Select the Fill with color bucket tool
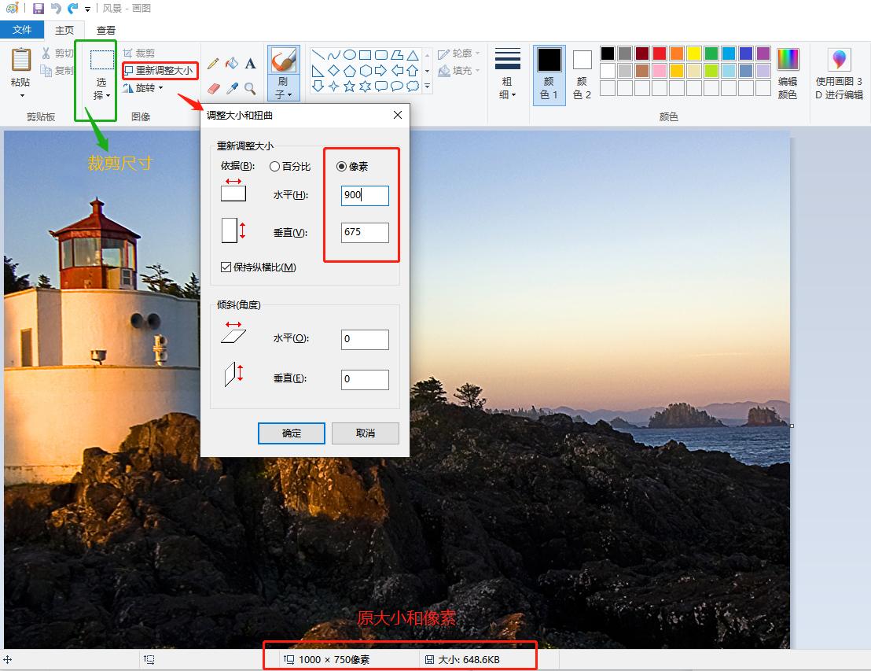 (232, 64)
